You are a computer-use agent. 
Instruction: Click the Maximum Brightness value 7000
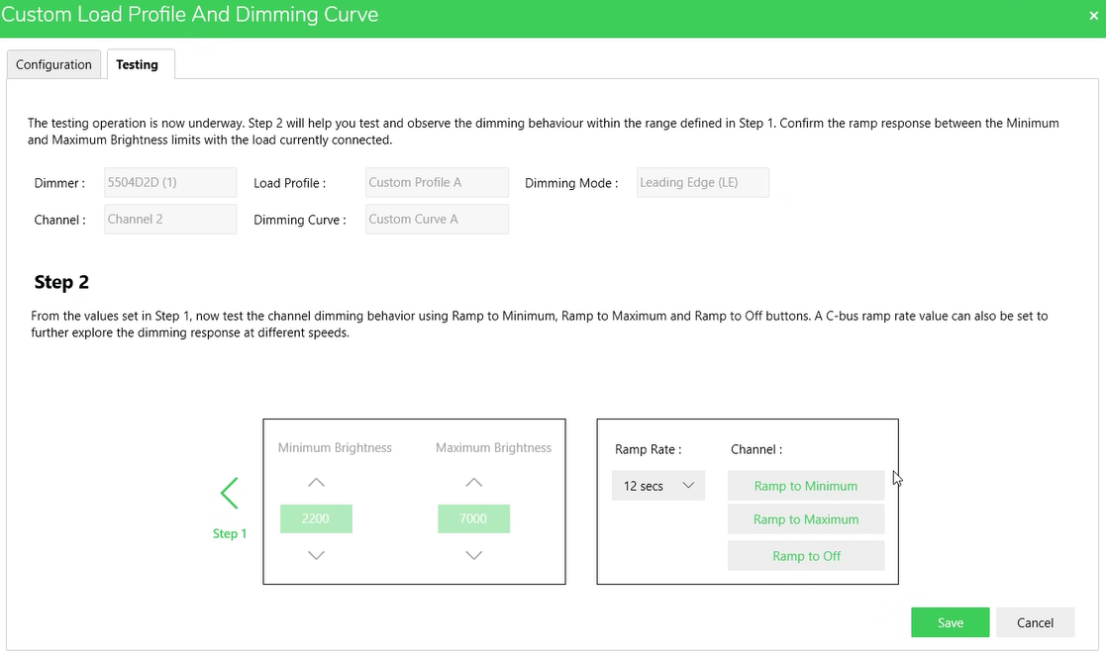tap(474, 518)
